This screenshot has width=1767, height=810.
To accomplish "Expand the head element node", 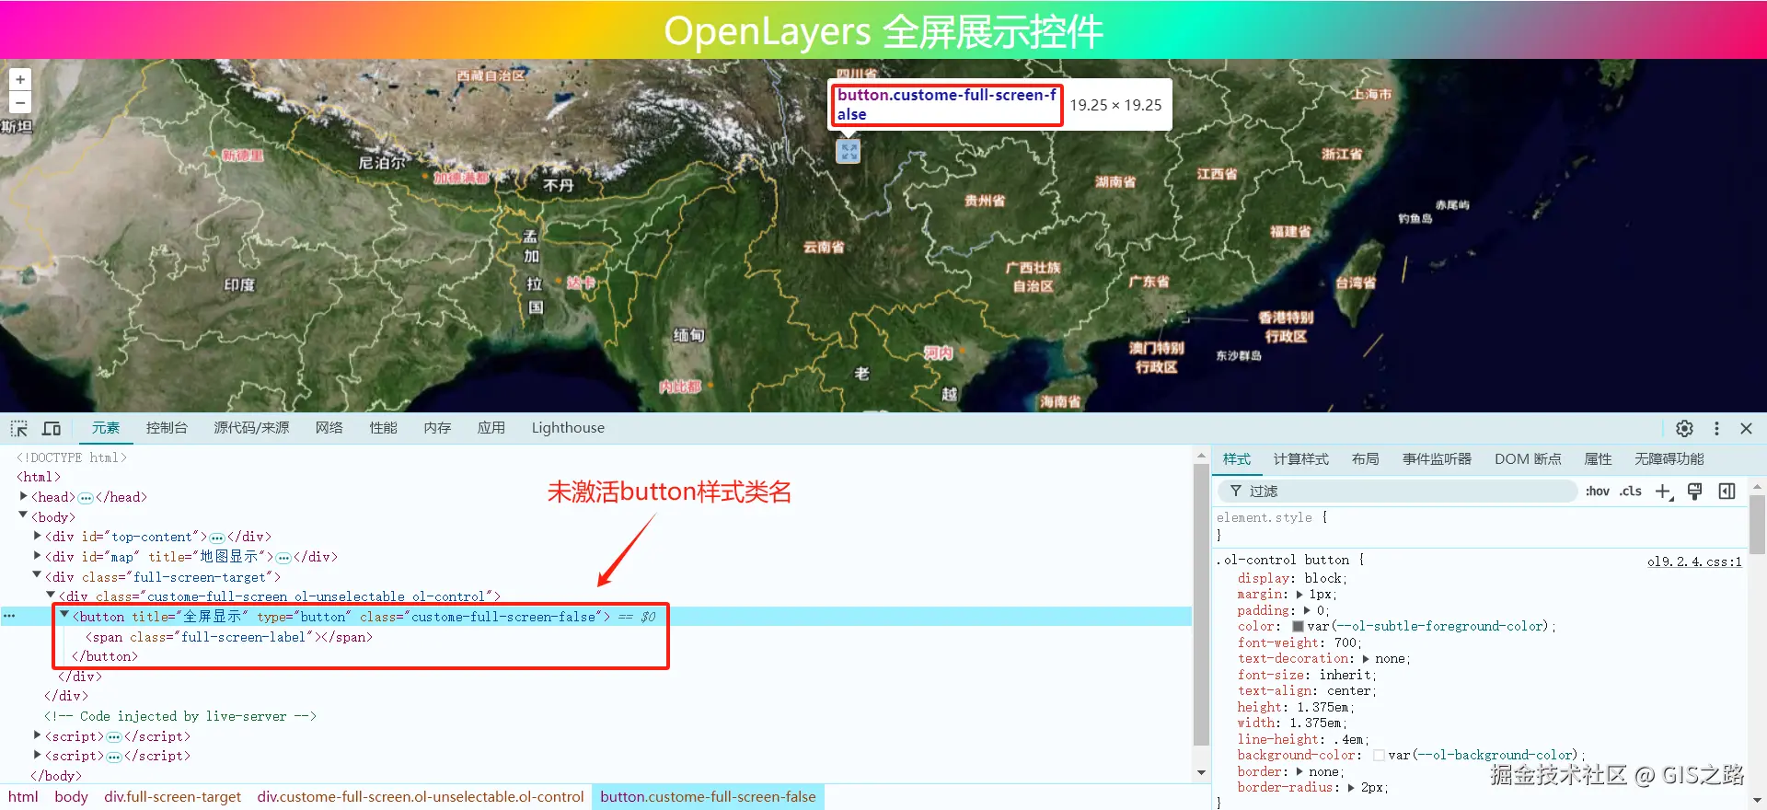I will coord(24,496).
